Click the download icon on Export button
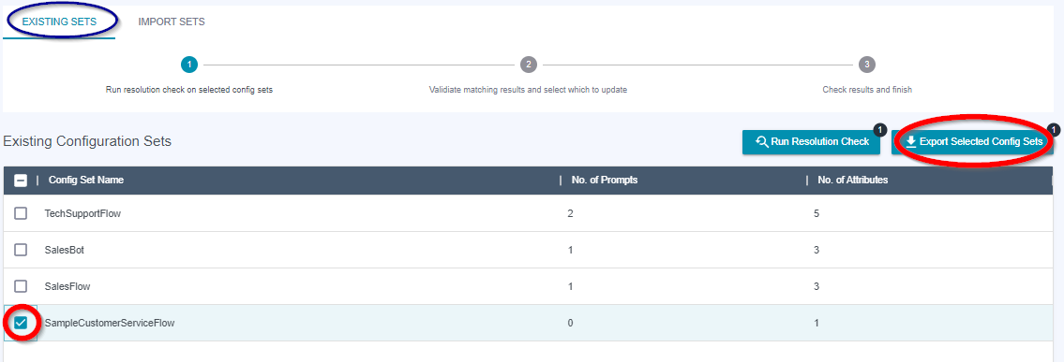The width and height of the screenshot is (1064, 362). click(911, 142)
